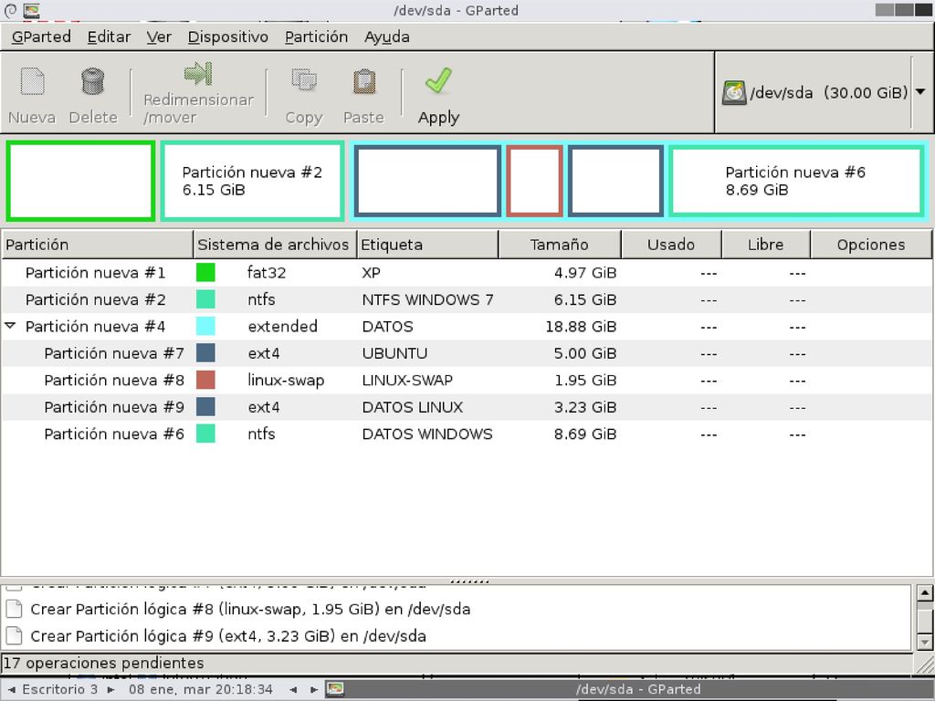Click the red linux-swap color swatch
This screenshot has width=935, height=701.
[205, 380]
